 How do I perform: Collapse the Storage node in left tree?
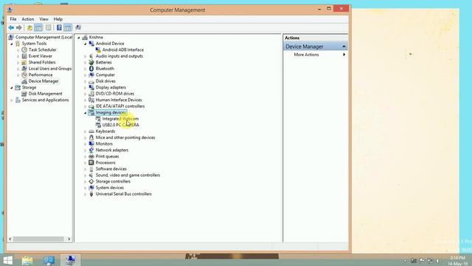pyautogui.click(x=12, y=88)
